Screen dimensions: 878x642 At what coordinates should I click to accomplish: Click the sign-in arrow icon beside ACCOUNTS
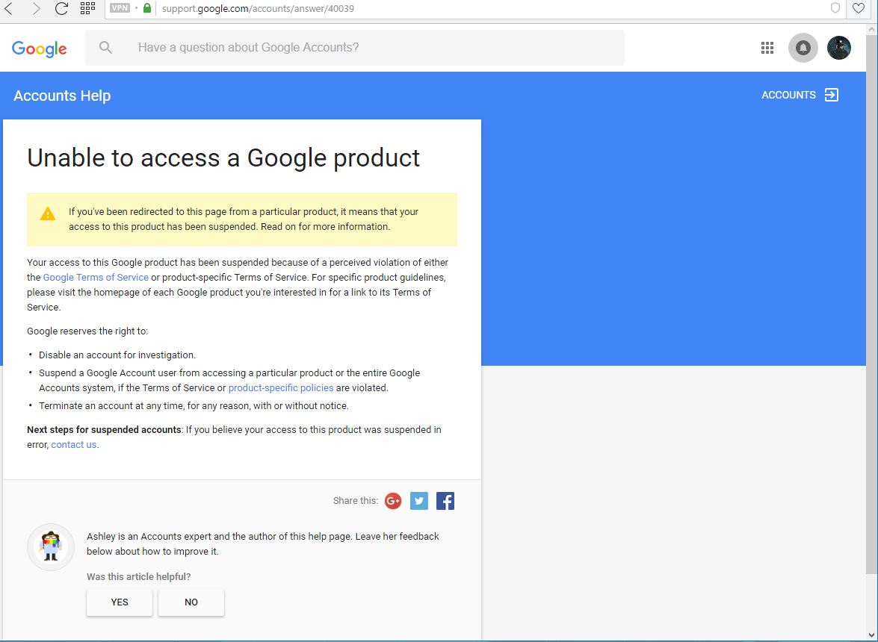(x=832, y=95)
